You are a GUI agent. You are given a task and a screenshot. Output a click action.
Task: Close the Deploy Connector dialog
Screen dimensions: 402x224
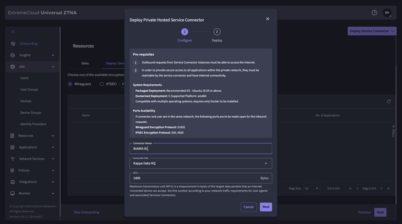(x=268, y=19)
